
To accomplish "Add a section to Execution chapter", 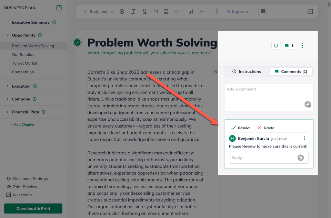I will [x=35, y=86].
